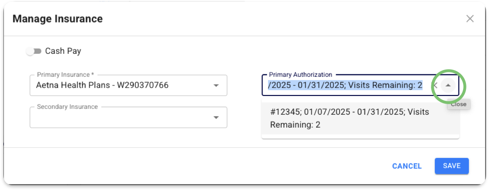The height and width of the screenshot is (190, 489).
Task: Expand the Secondary Insurance dropdown arrow
Action: pos(216,118)
